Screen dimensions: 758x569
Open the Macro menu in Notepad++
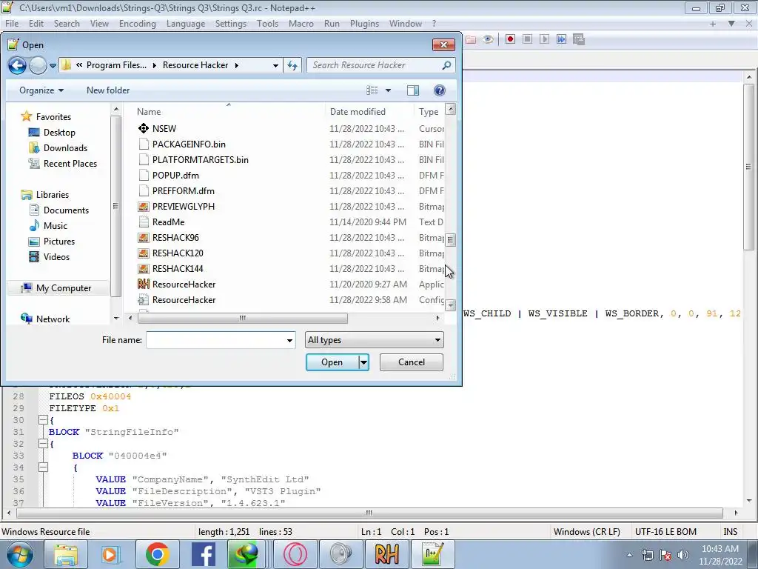coord(301,24)
